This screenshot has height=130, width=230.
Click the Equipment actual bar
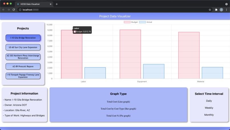pos(154,71)
